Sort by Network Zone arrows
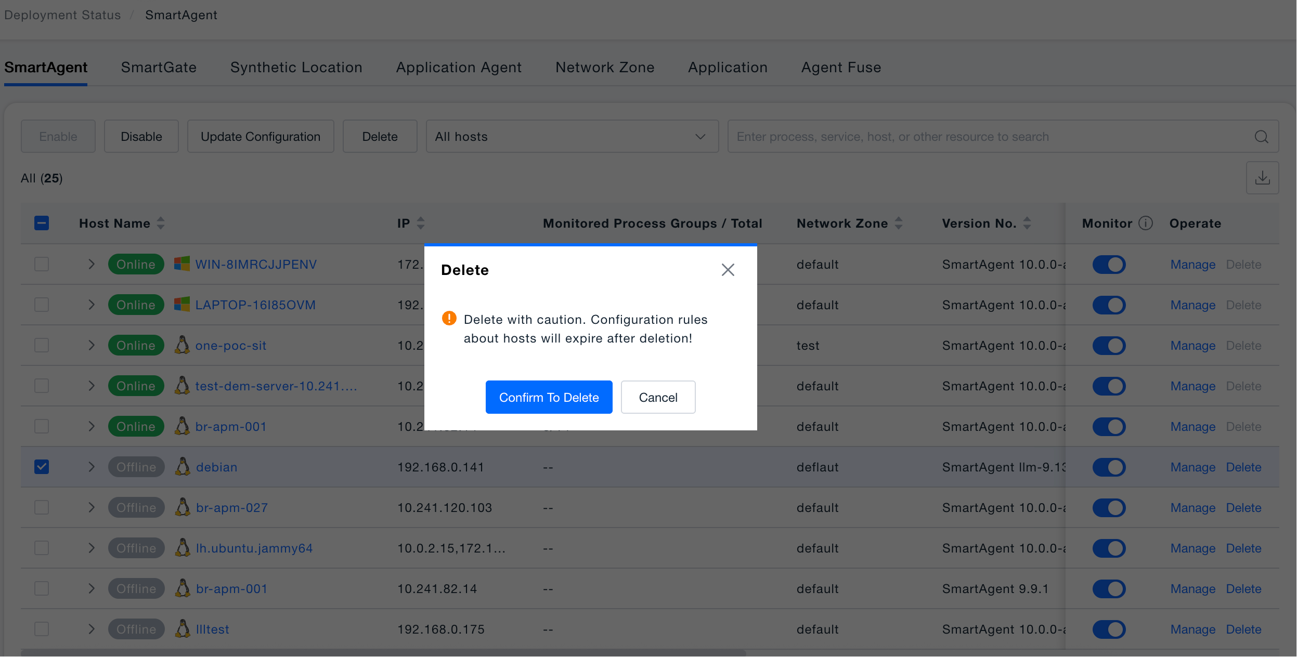1297x657 pixels. pos(899,223)
